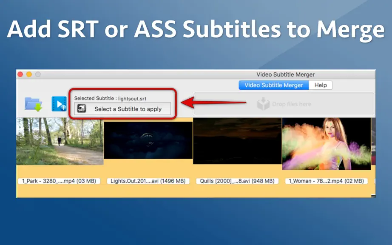The width and height of the screenshot is (392, 245).
Task: Click the Quills [2000] avi (948 MB) label
Action: coord(237,181)
